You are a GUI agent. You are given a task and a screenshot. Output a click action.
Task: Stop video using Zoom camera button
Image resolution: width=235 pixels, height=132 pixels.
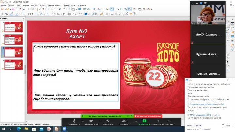pyautogui.click(x=91, y=121)
